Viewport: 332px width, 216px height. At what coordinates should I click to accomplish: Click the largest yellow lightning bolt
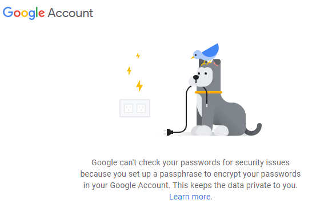(x=139, y=86)
